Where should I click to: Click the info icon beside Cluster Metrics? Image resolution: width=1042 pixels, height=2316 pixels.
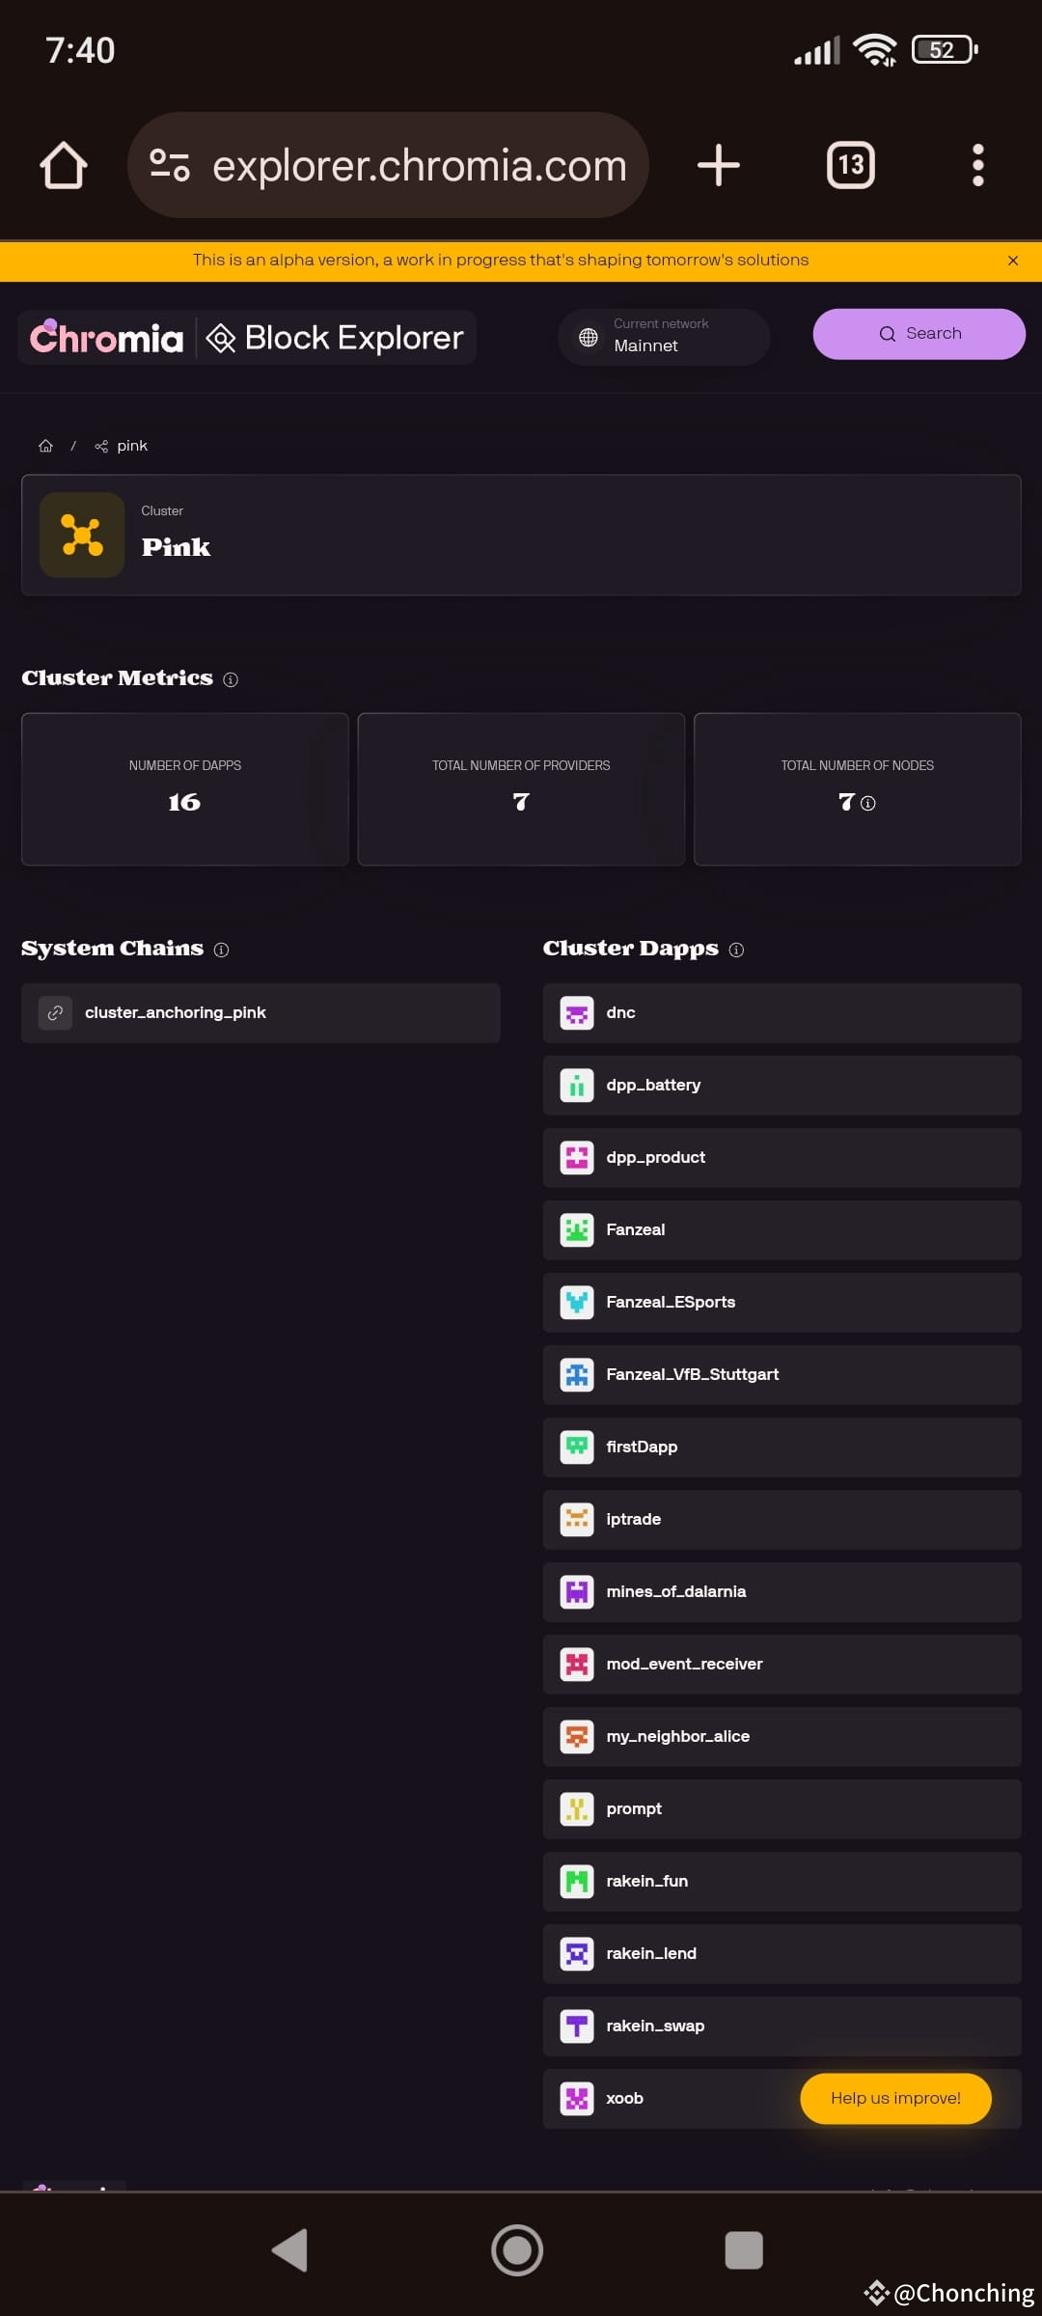pyautogui.click(x=231, y=679)
